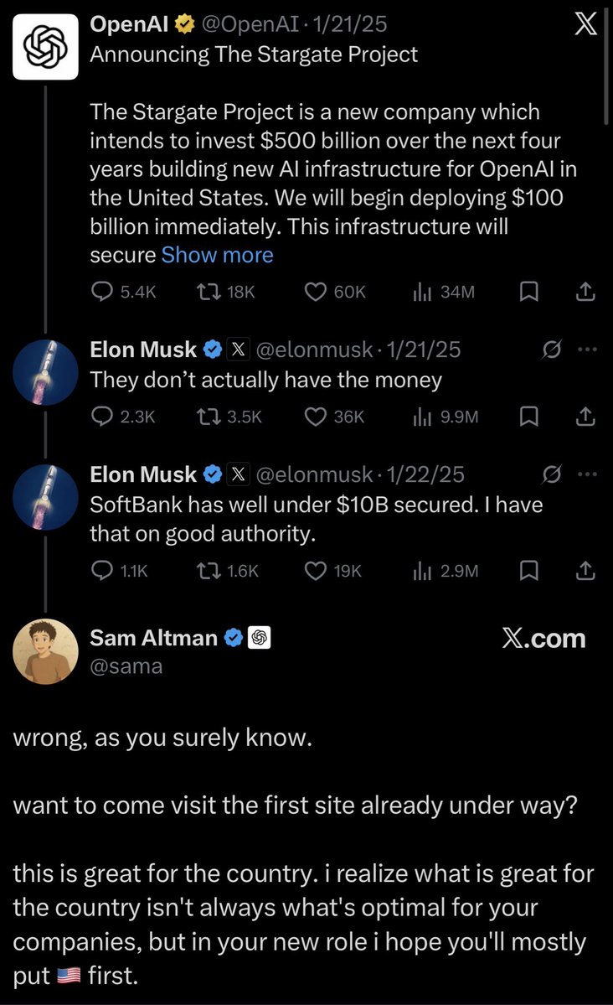Viewport: 613px width, 1005px height.
Task: Reply to the OpenAI Stargate announcement tweet
Action: pos(101,291)
